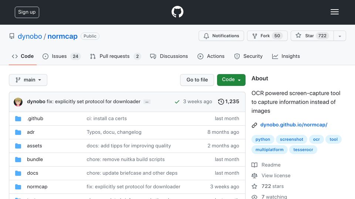Open commit 'docs: add tipps for improving quality'
This screenshot has height=199, width=355.
click(129, 146)
